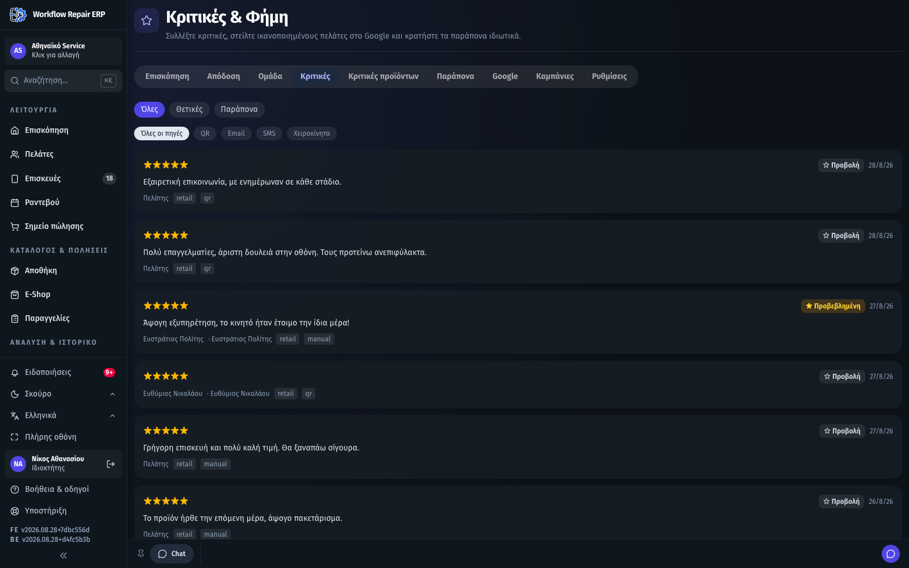Viewport: 909px width, 568px height.
Task: Feature the first review with Προβολή
Action: pyautogui.click(x=841, y=165)
